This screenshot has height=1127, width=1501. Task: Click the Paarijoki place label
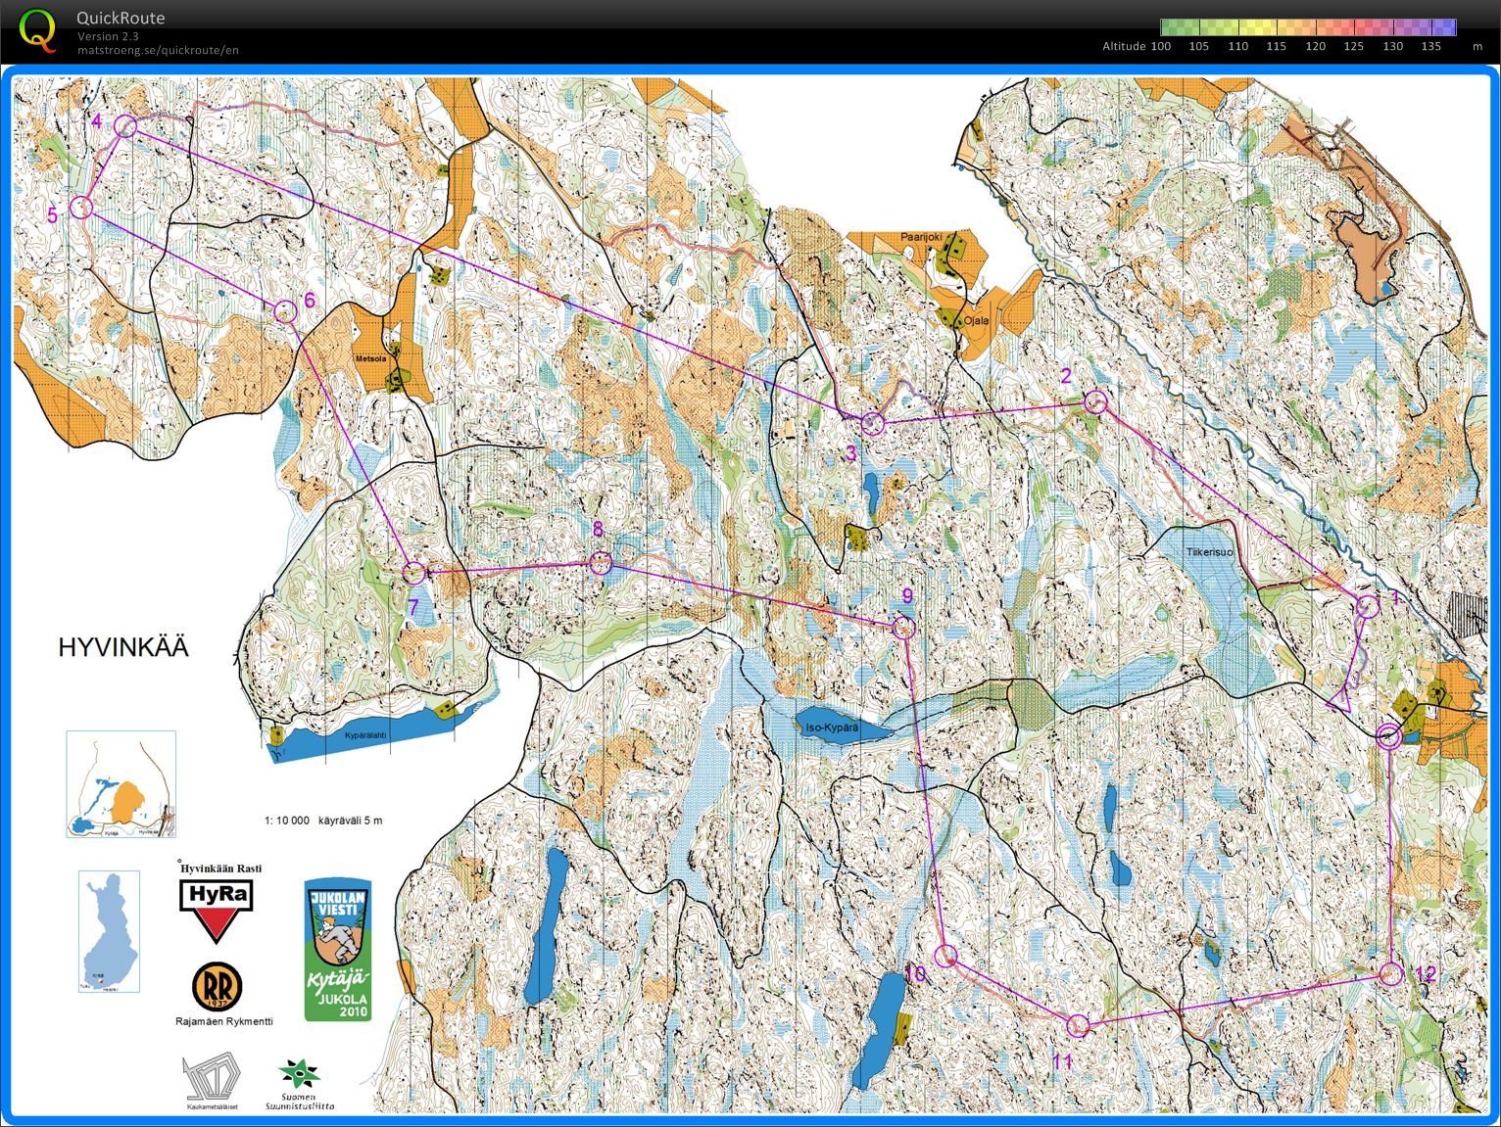point(921,237)
